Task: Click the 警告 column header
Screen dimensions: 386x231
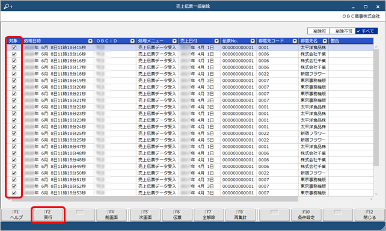Action: click(351, 41)
